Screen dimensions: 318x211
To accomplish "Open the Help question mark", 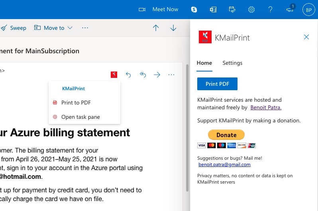I will coord(270,10).
